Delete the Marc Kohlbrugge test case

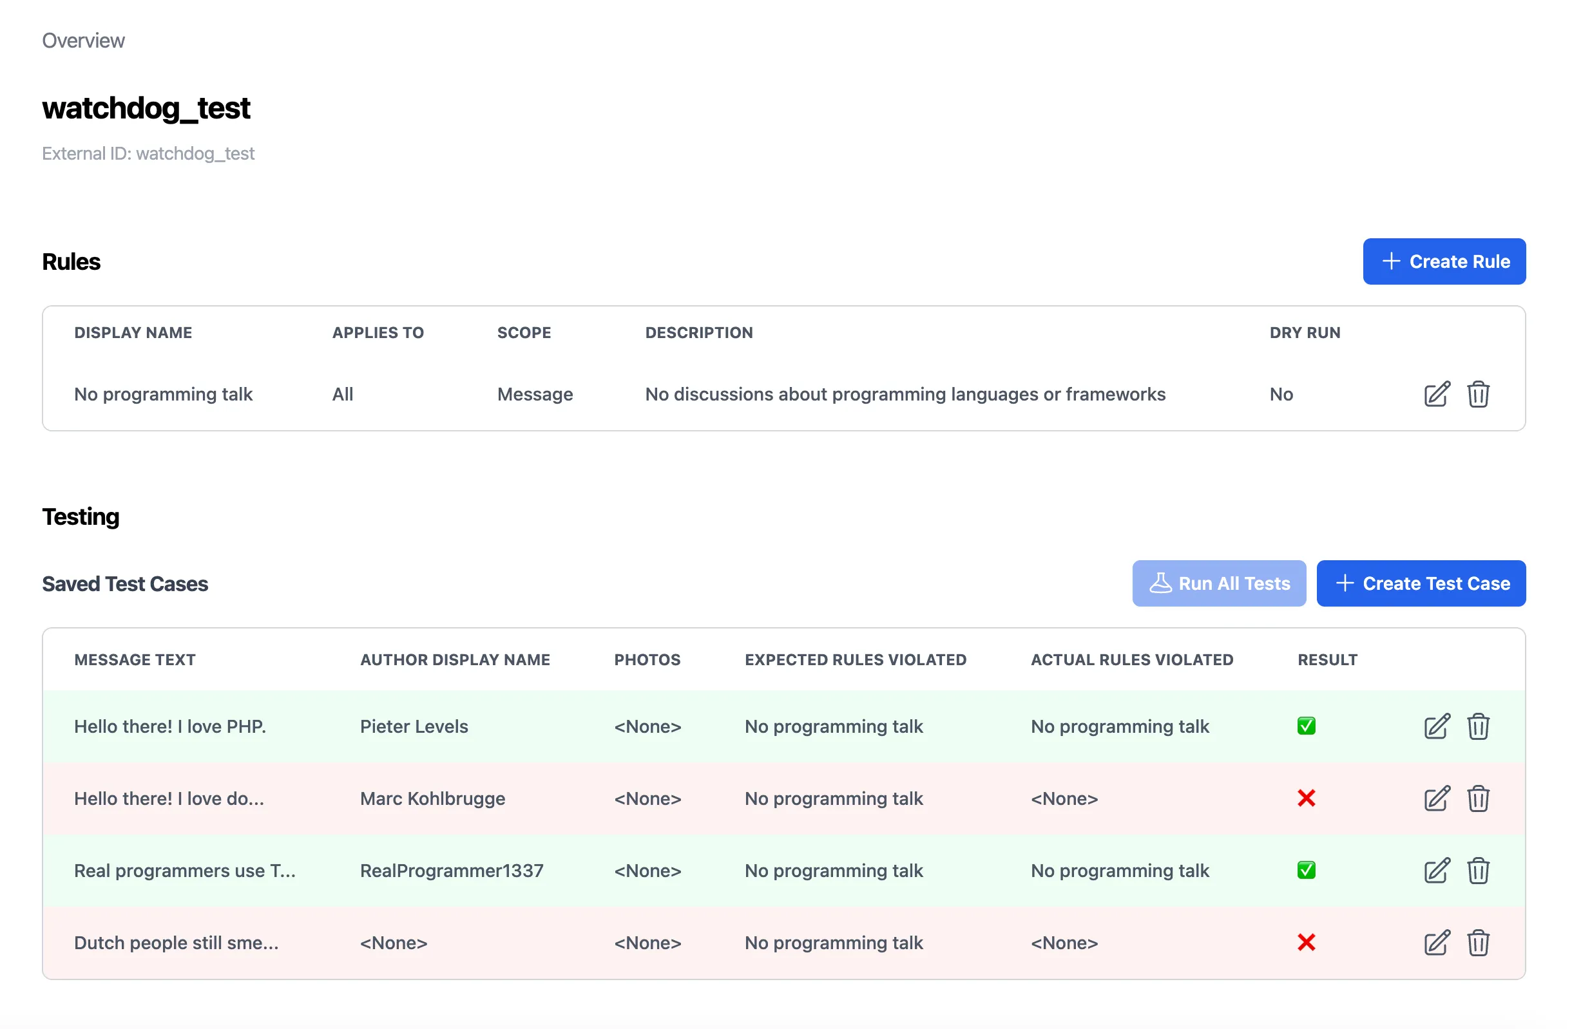click(x=1479, y=798)
